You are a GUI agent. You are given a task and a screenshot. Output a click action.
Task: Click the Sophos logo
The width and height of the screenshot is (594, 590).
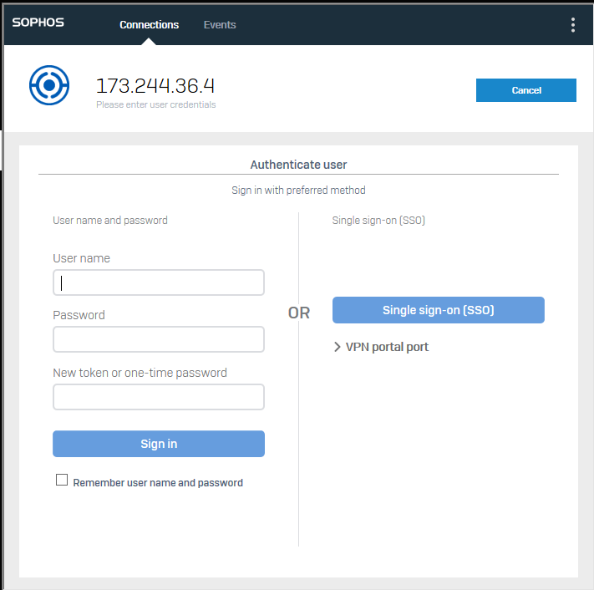(38, 23)
